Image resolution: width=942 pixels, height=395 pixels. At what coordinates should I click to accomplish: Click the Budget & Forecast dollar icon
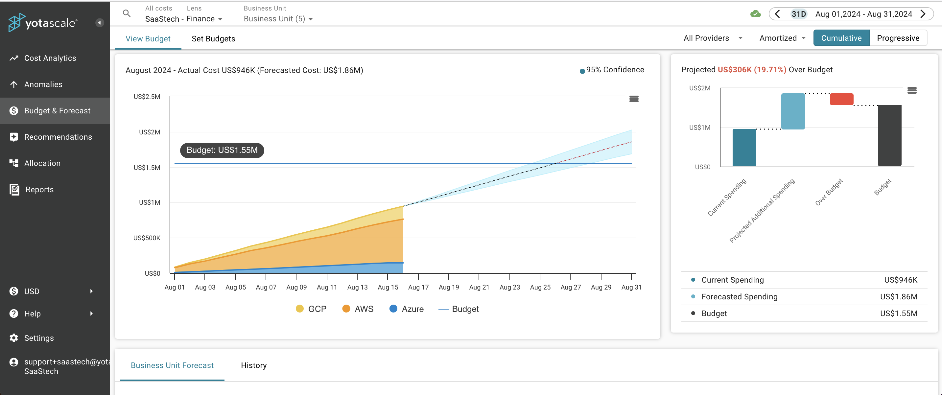coord(14,111)
